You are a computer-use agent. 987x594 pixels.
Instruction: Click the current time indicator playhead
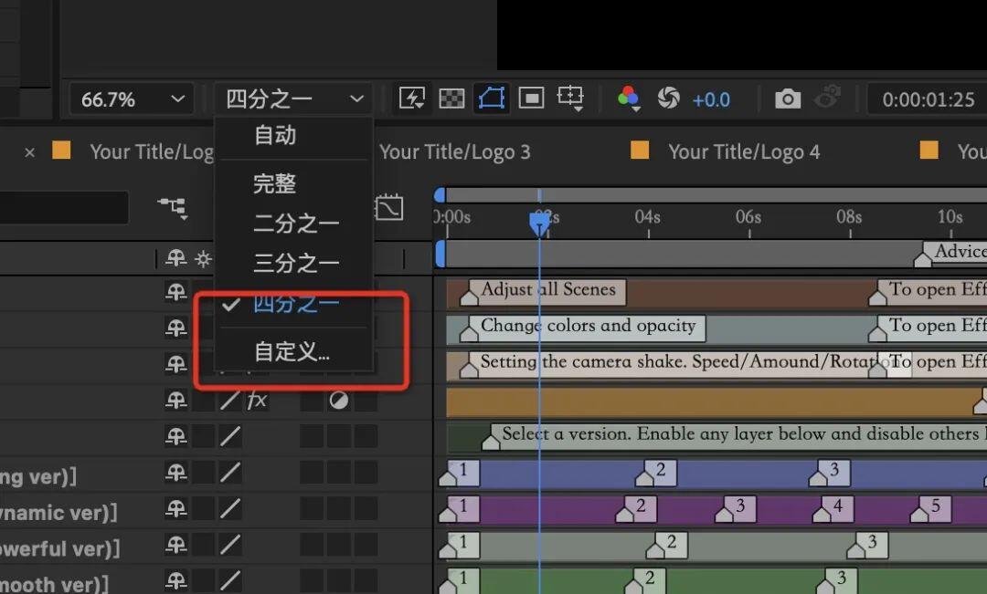tap(539, 224)
